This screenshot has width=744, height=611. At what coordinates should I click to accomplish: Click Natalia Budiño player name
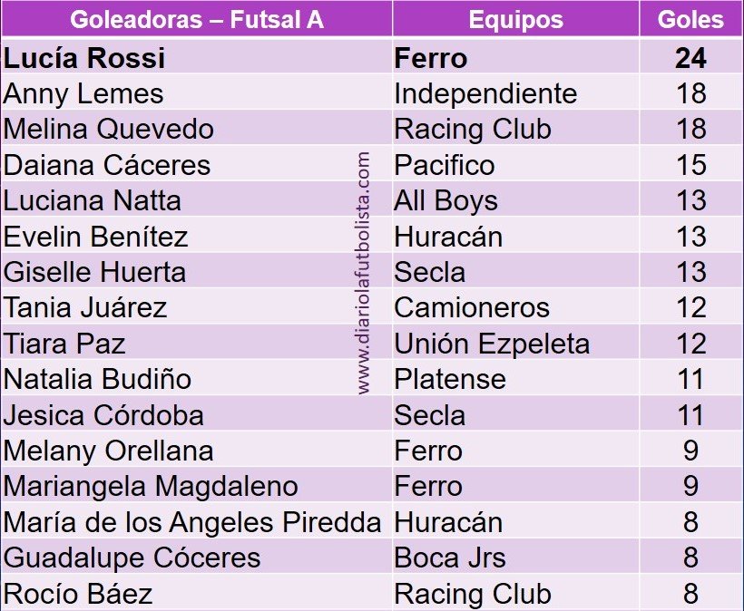97,379
